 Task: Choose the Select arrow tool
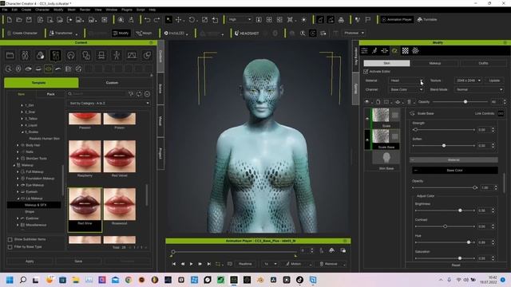point(168,20)
